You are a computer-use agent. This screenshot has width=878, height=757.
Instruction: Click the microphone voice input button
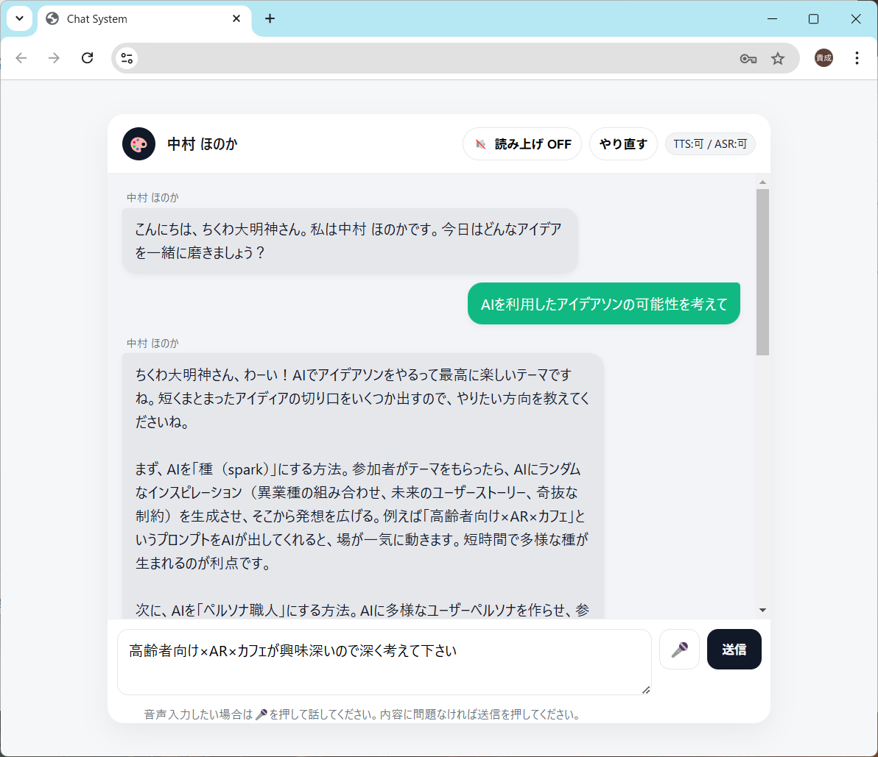[679, 650]
